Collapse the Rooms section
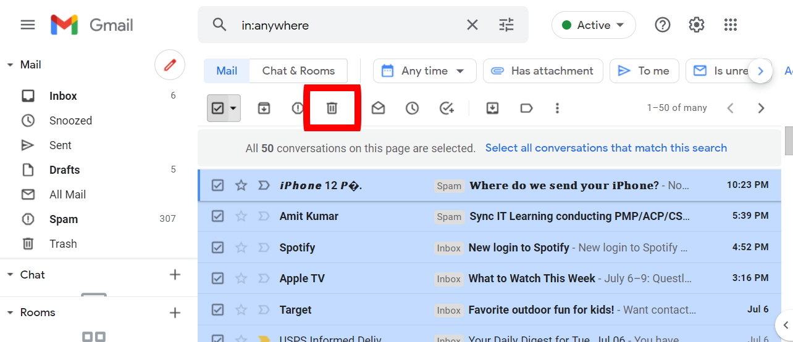This screenshot has height=342, width=793. [x=10, y=312]
